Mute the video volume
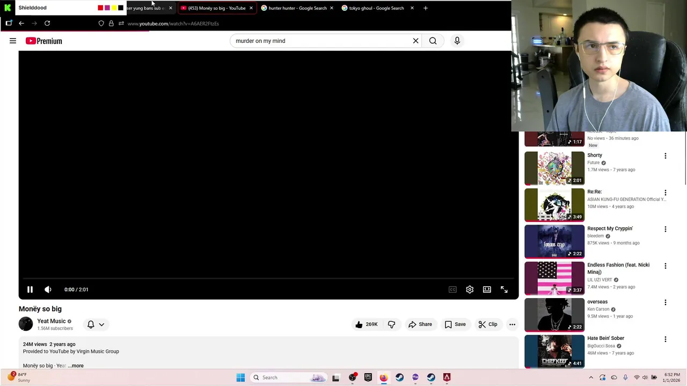 [x=48, y=289]
